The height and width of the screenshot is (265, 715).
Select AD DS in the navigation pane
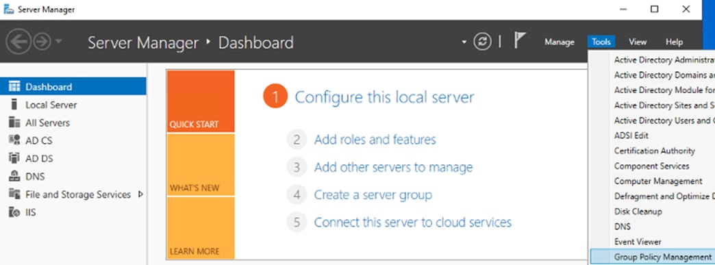[x=73, y=158]
